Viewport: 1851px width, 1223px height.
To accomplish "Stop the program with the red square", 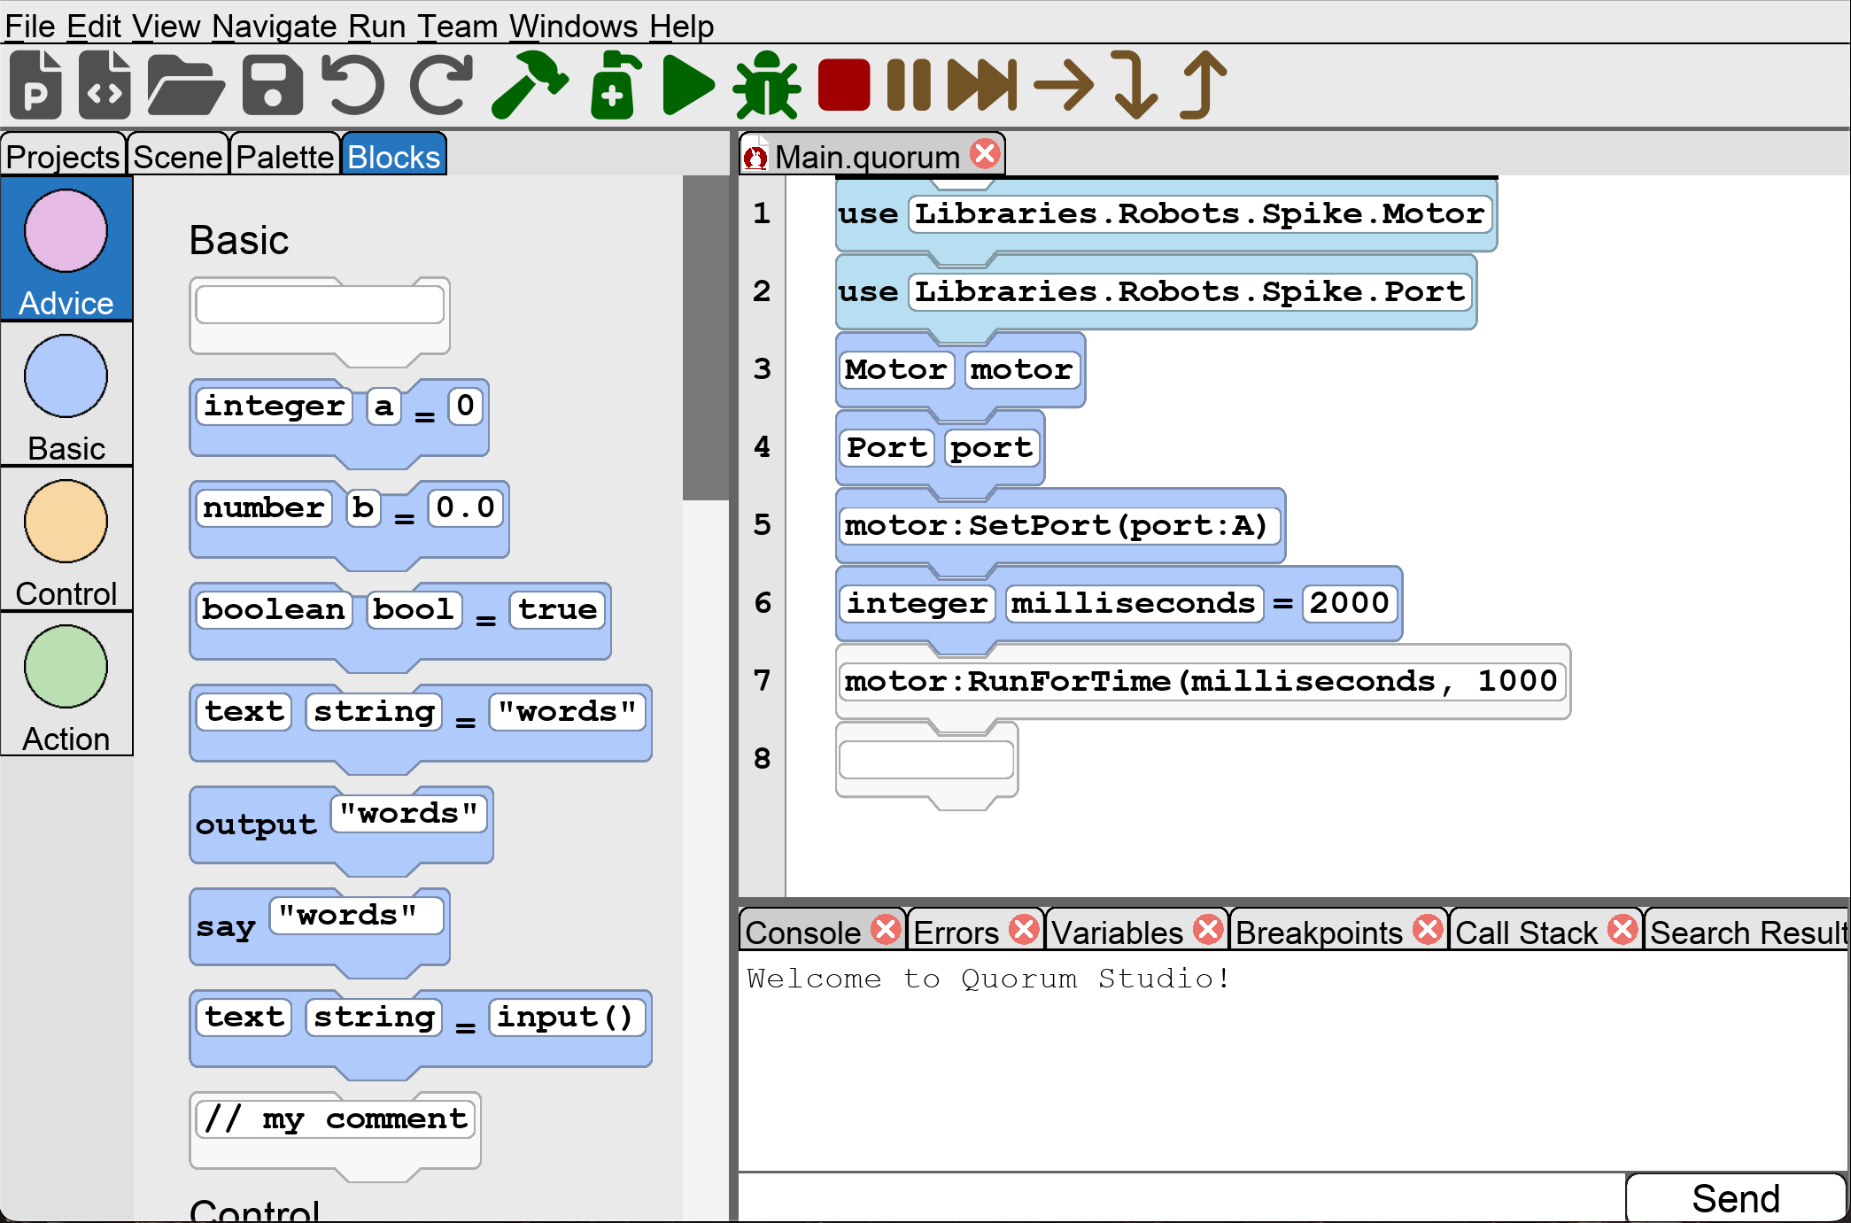I will [x=844, y=85].
